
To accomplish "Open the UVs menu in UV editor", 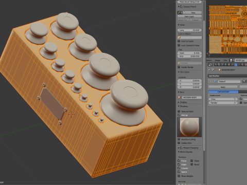I will coord(225,60).
